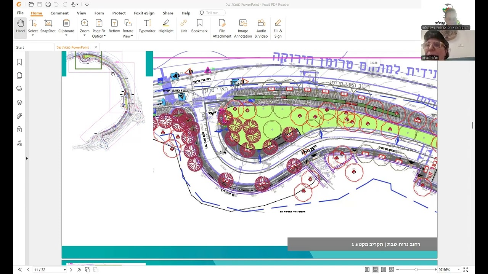The width and height of the screenshot is (488, 274).
Task: Click the Rotate View icon
Action: coord(128,24)
